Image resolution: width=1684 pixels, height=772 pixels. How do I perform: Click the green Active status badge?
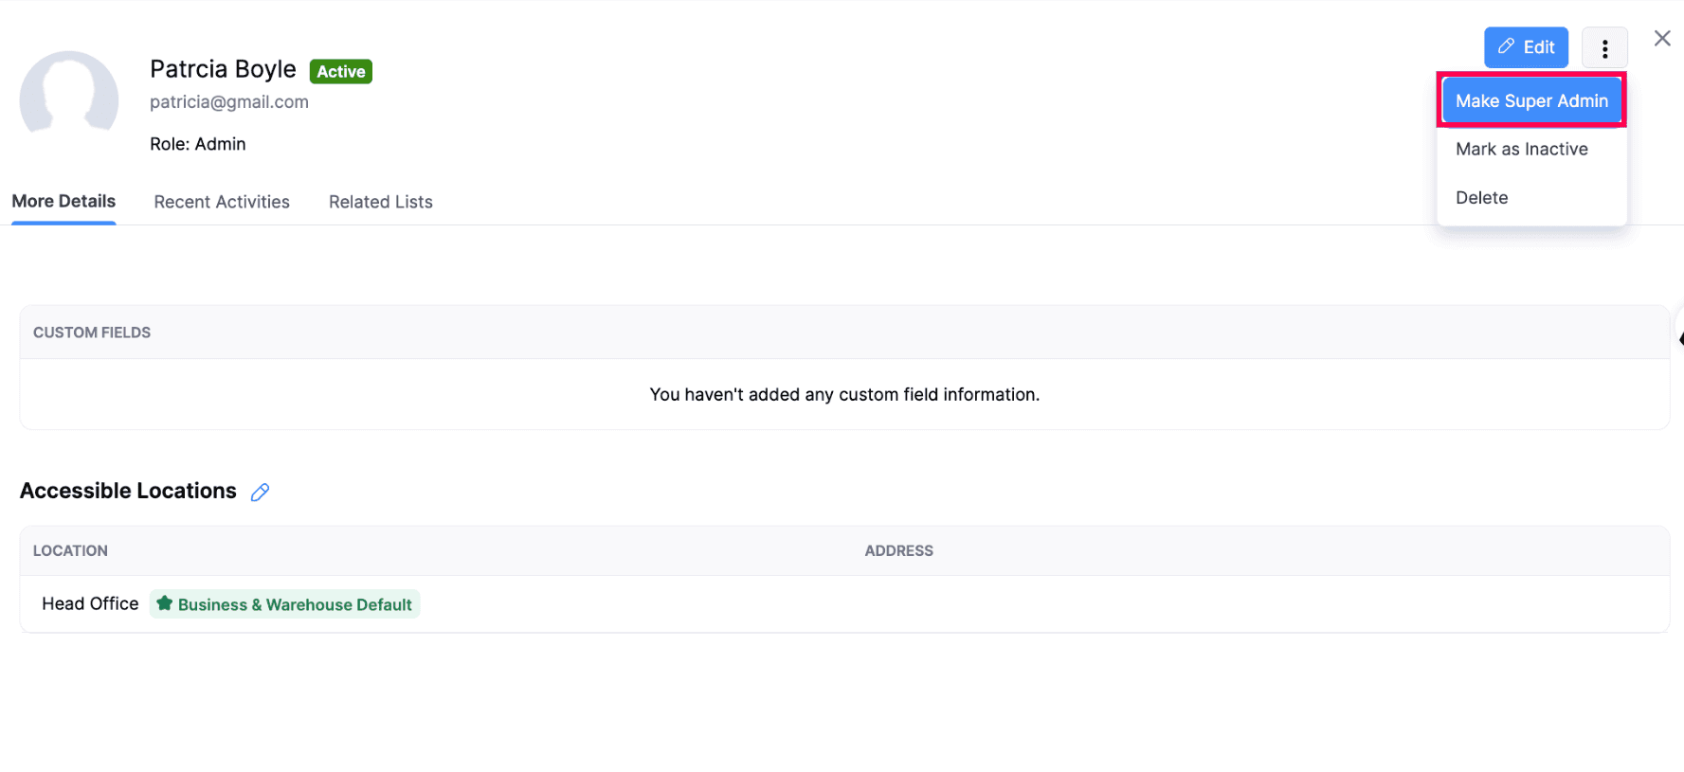tap(340, 72)
